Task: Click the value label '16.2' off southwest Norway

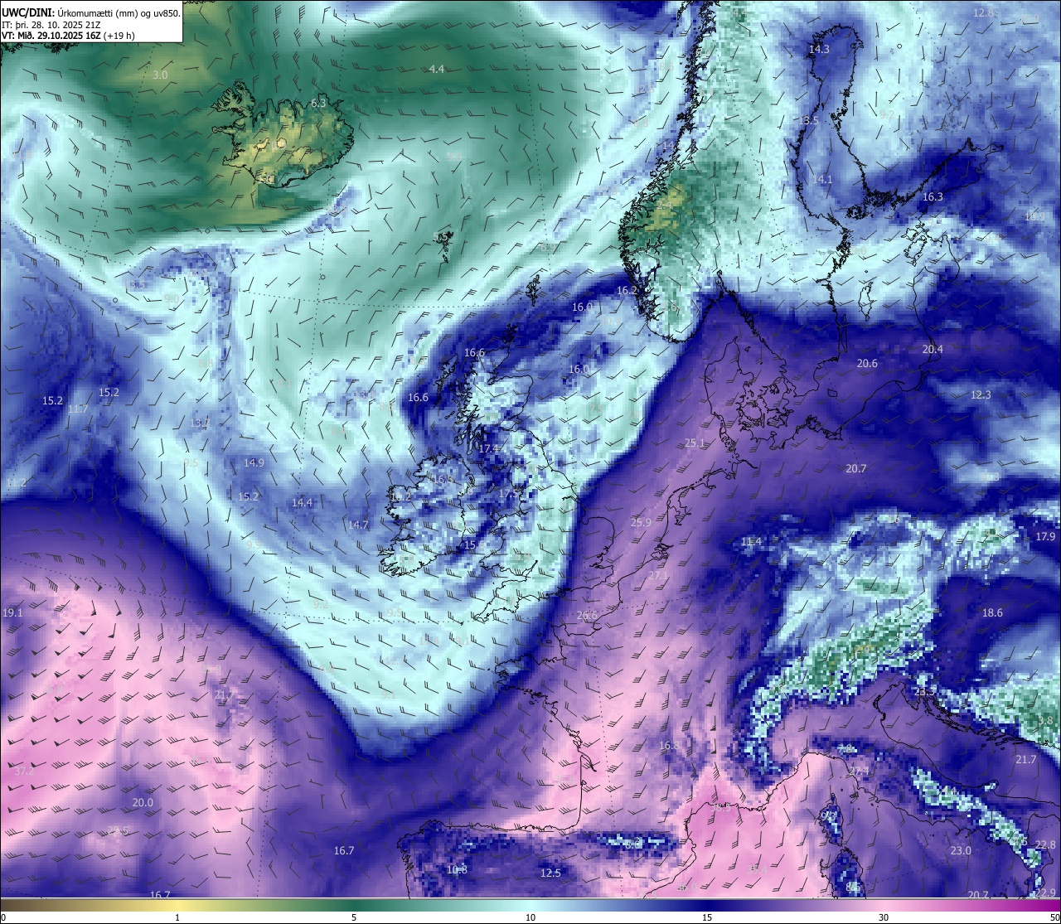Action: pos(627,291)
